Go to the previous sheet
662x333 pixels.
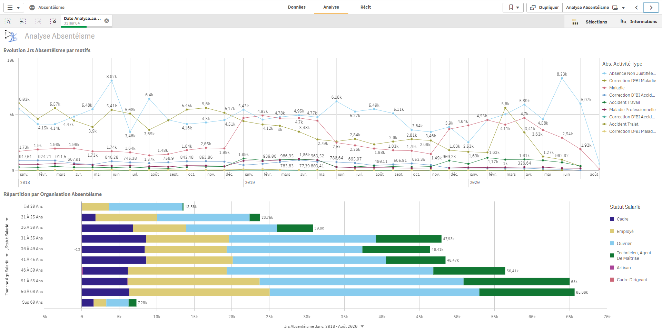636,7
